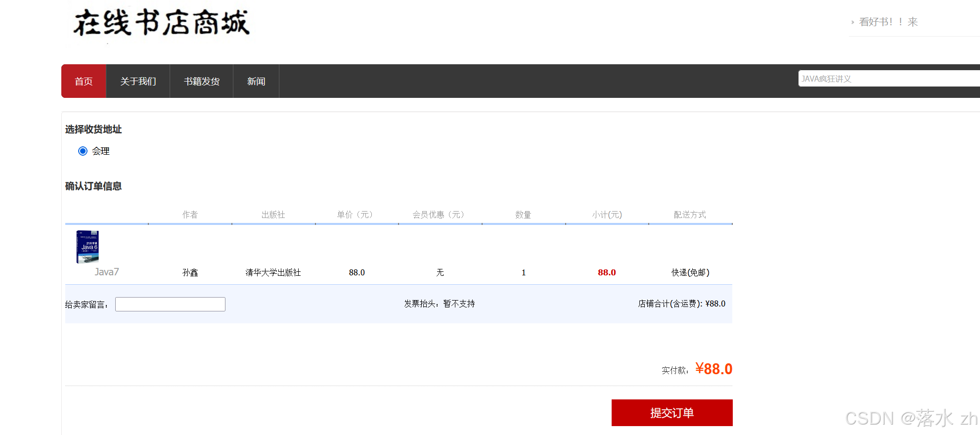Click the 选择收货地址 heading
This screenshot has width=980, height=435.
pyautogui.click(x=93, y=129)
